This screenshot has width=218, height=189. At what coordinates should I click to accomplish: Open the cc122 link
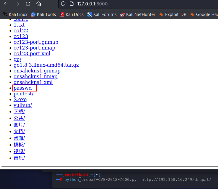(x=21, y=30)
